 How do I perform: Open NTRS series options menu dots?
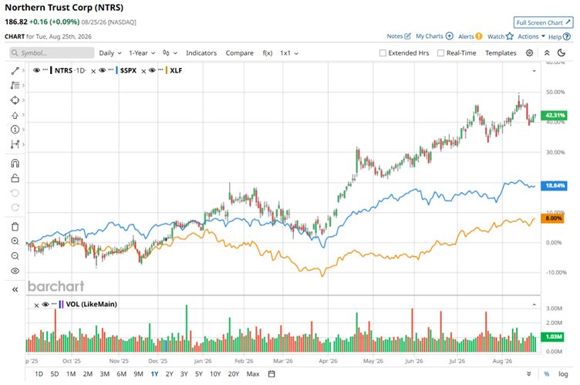click(x=46, y=69)
